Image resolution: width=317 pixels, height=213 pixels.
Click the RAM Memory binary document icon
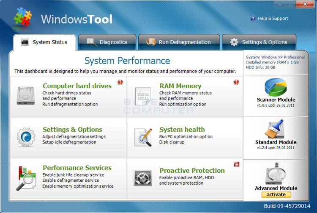[x=143, y=97]
